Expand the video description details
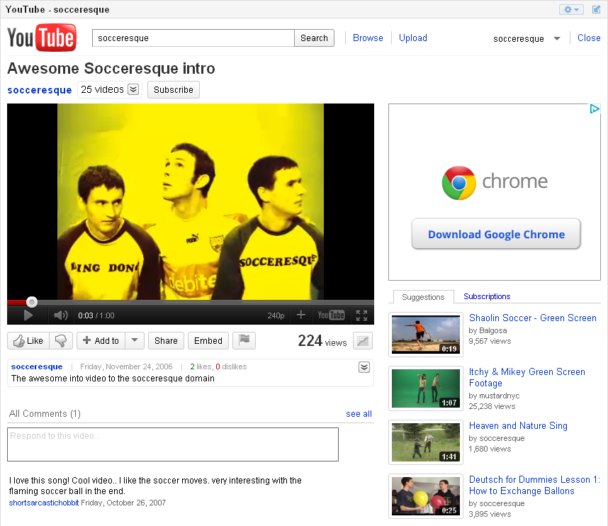The width and height of the screenshot is (608, 526). pos(364,367)
